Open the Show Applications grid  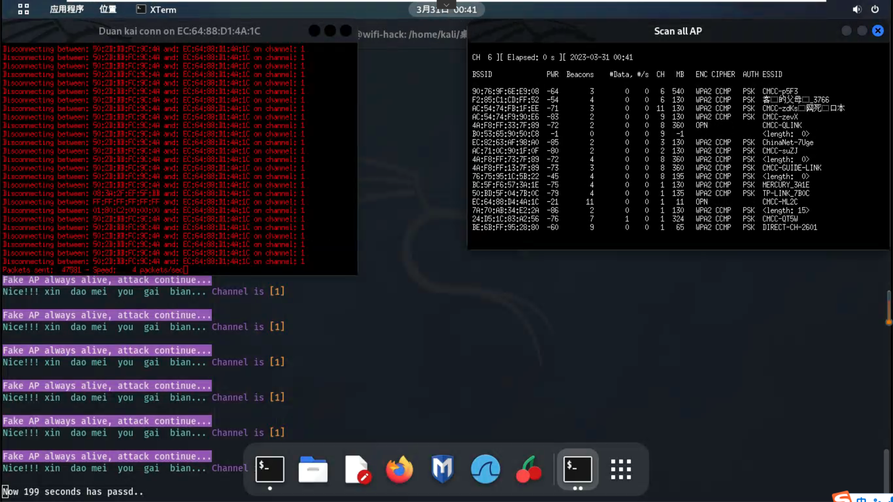621,469
